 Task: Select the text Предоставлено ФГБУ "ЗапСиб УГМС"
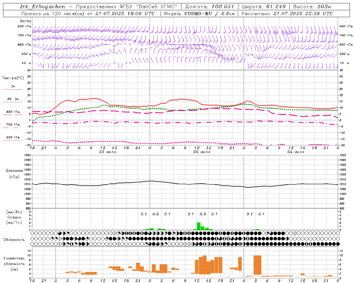pyautogui.click(x=127, y=7)
